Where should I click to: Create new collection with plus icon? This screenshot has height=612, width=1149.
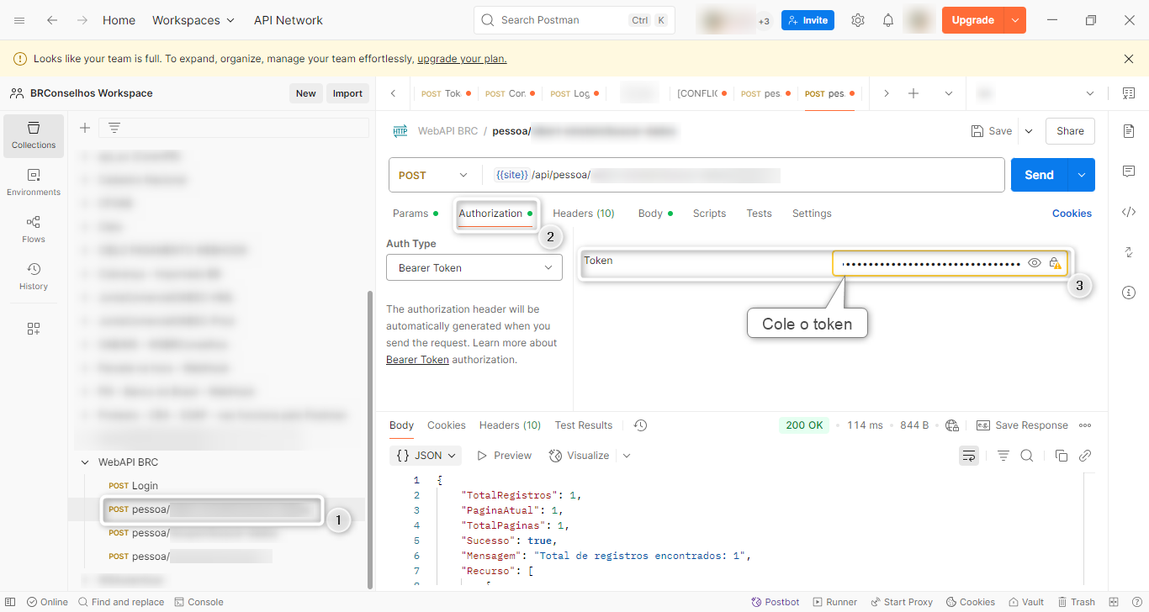pos(85,128)
